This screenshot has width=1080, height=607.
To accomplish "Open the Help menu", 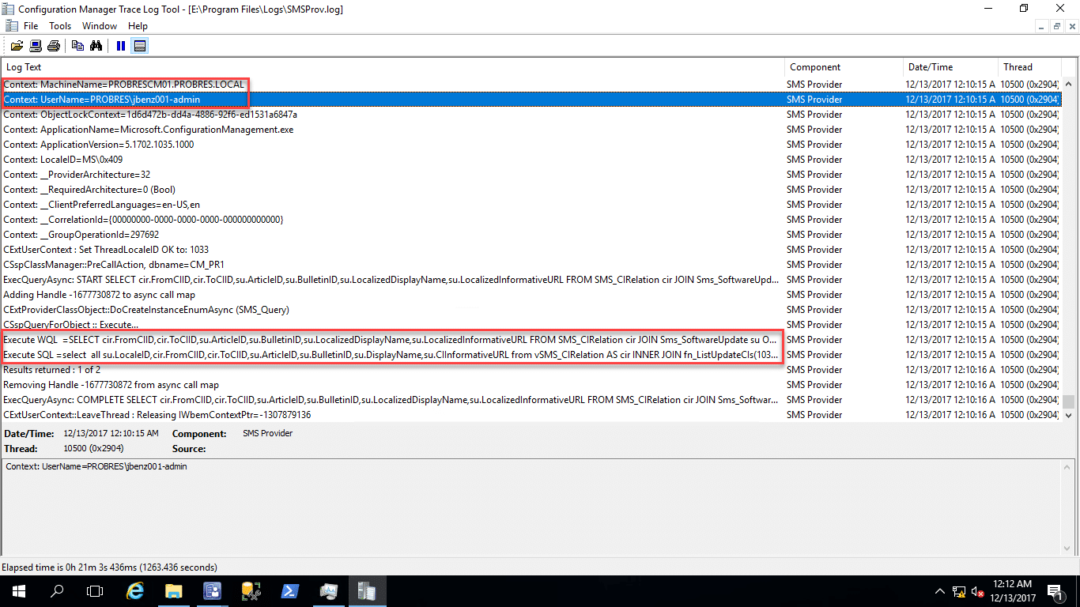I will 138,26.
